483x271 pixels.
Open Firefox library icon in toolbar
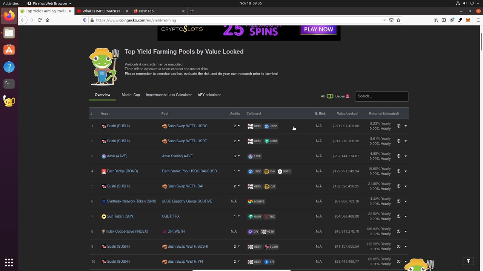click(435, 20)
